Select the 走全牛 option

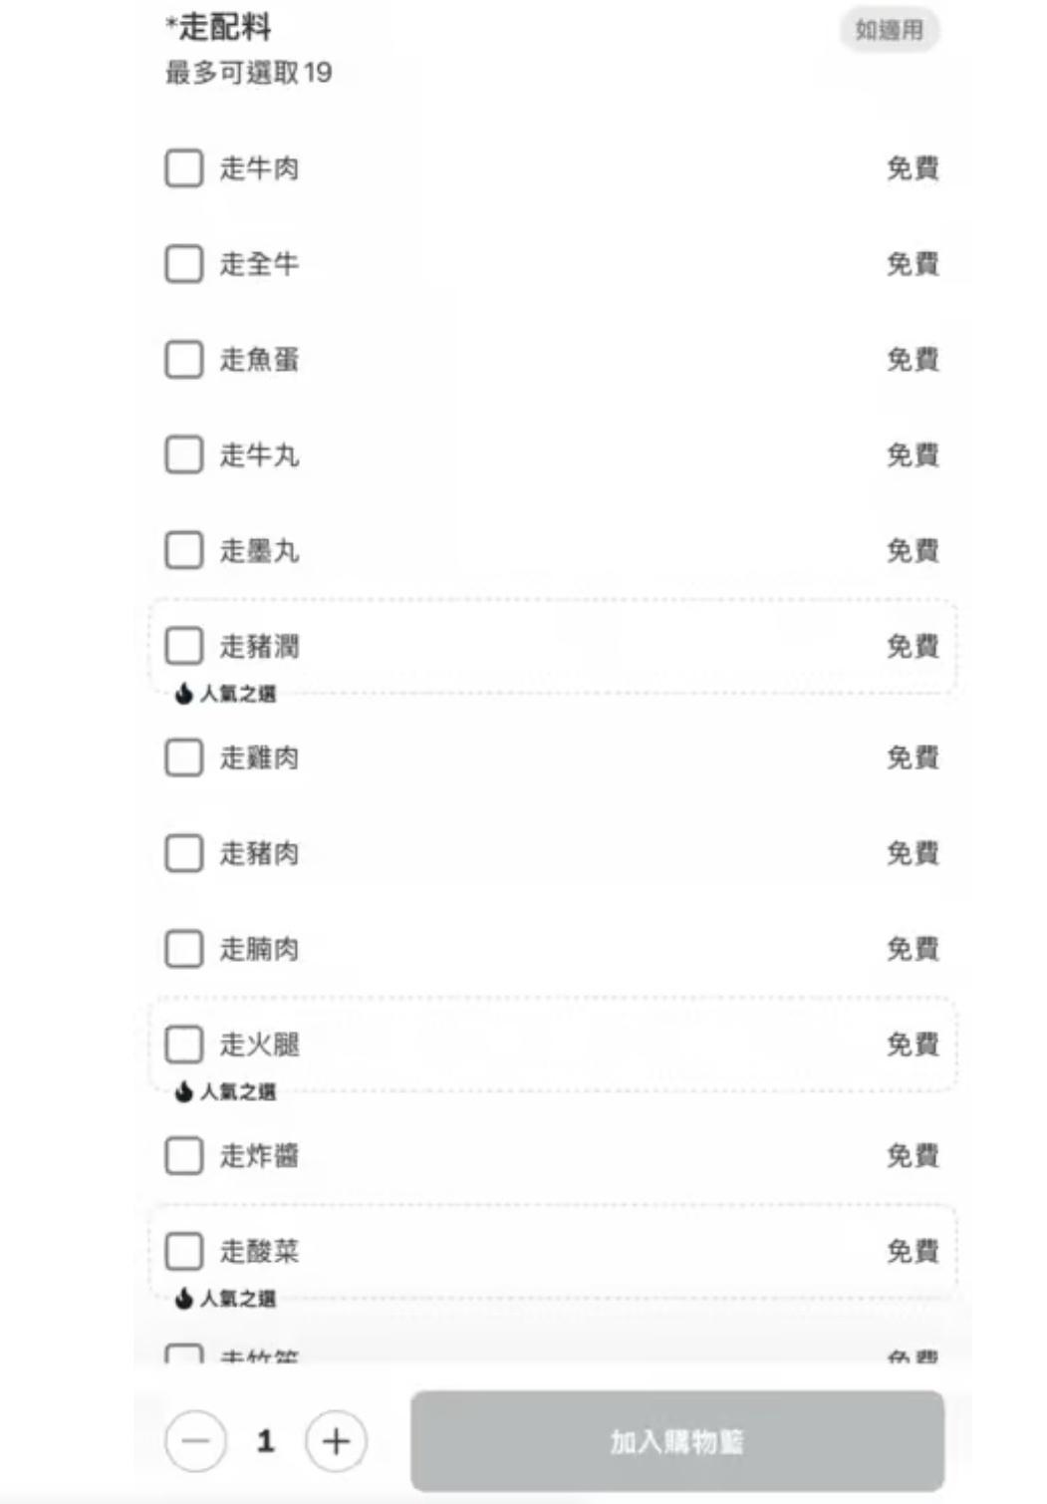[x=183, y=264]
